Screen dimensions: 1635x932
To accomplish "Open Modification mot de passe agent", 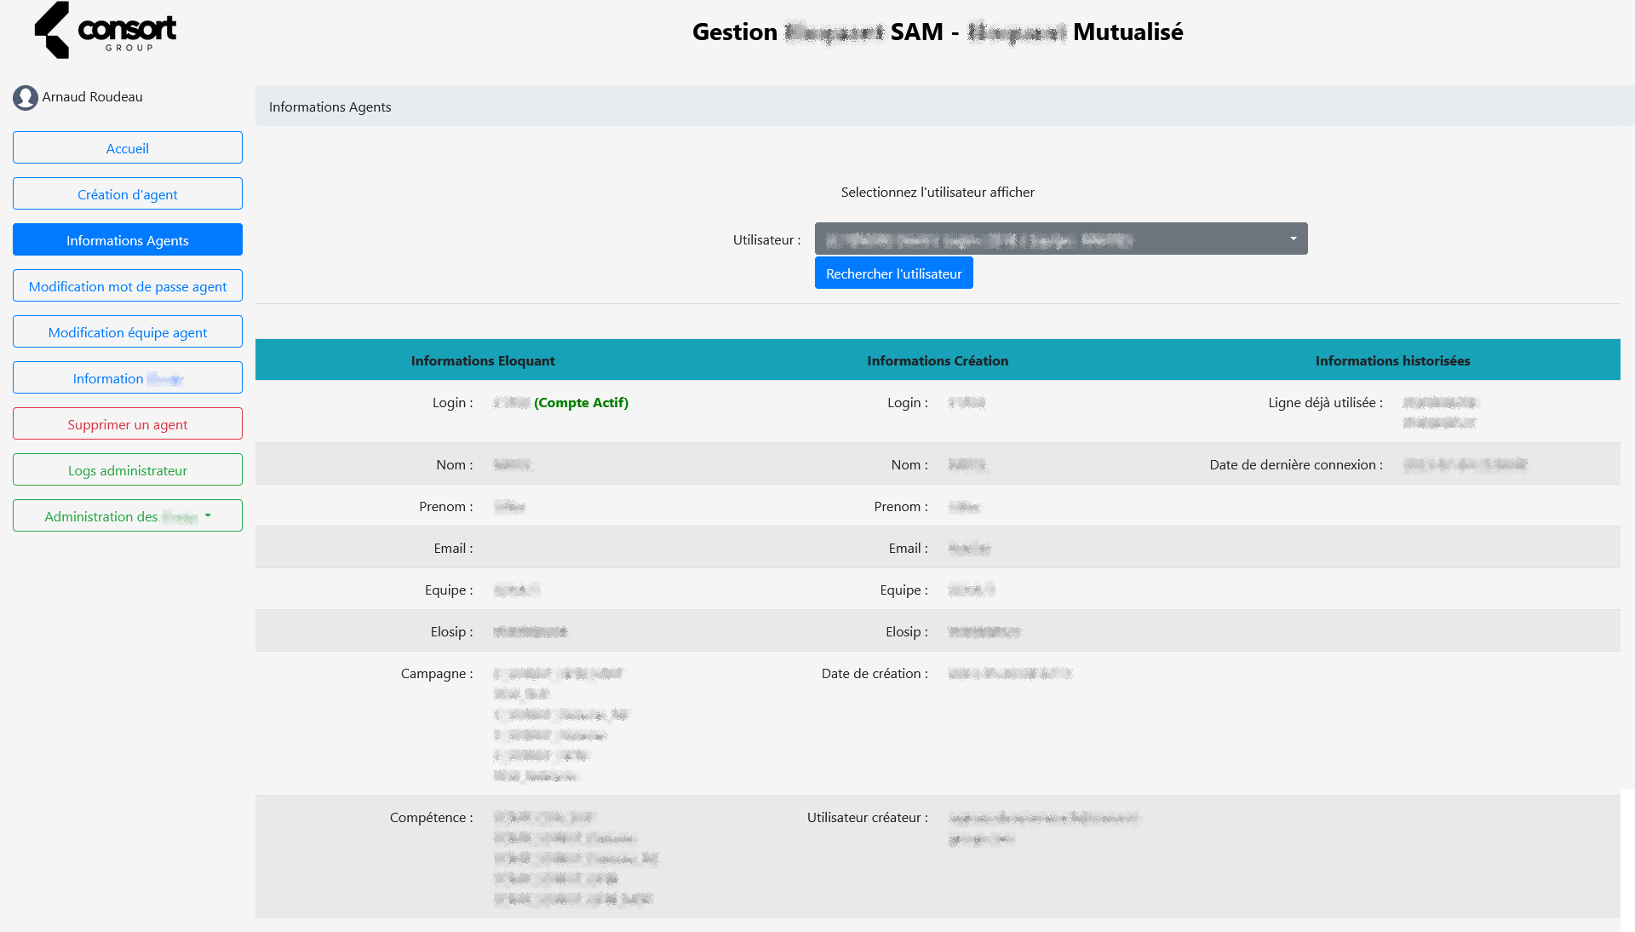I will 128,286.
